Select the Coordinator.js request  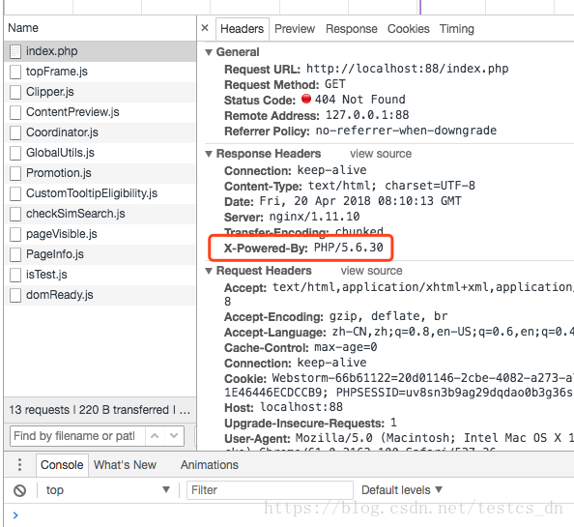click(100, 132)
